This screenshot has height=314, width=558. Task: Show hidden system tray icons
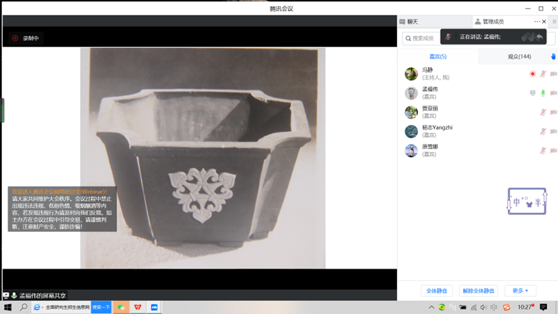click(431, 307)
